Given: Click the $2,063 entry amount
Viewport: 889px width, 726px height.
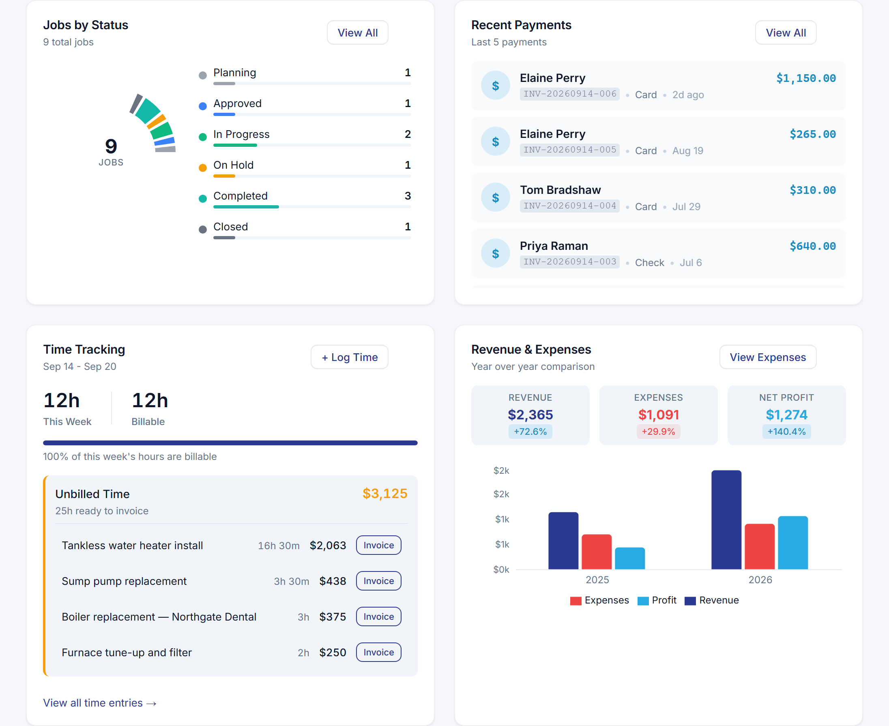Looking at the screenshot, I should [328, 546].
